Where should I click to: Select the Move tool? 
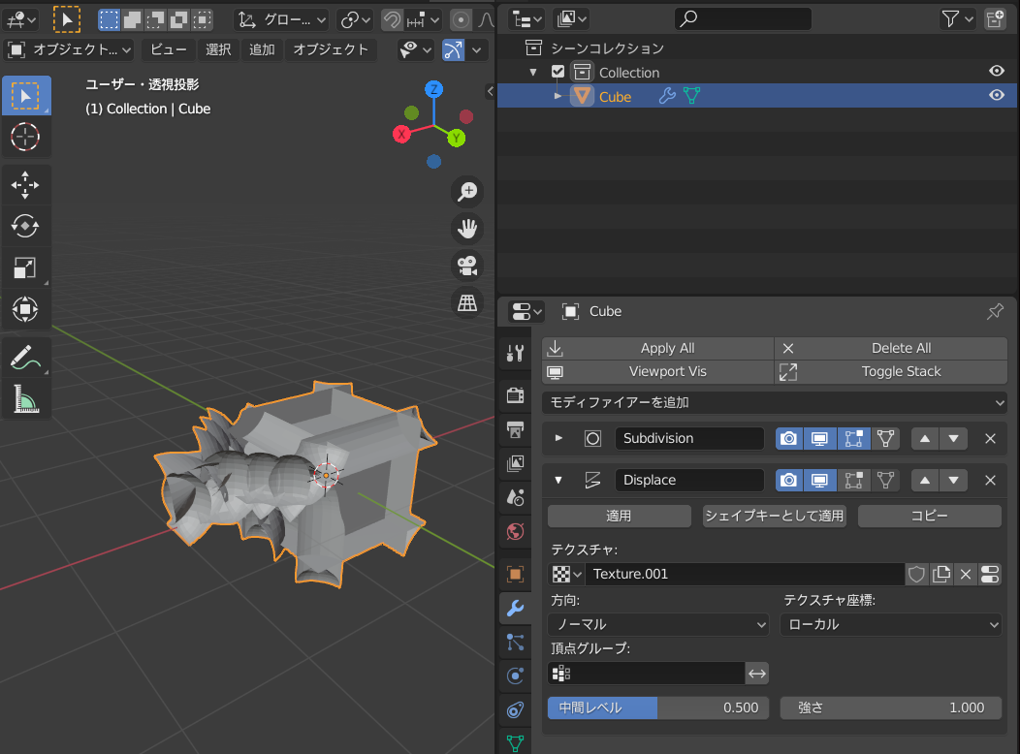(x=25, y=185)
